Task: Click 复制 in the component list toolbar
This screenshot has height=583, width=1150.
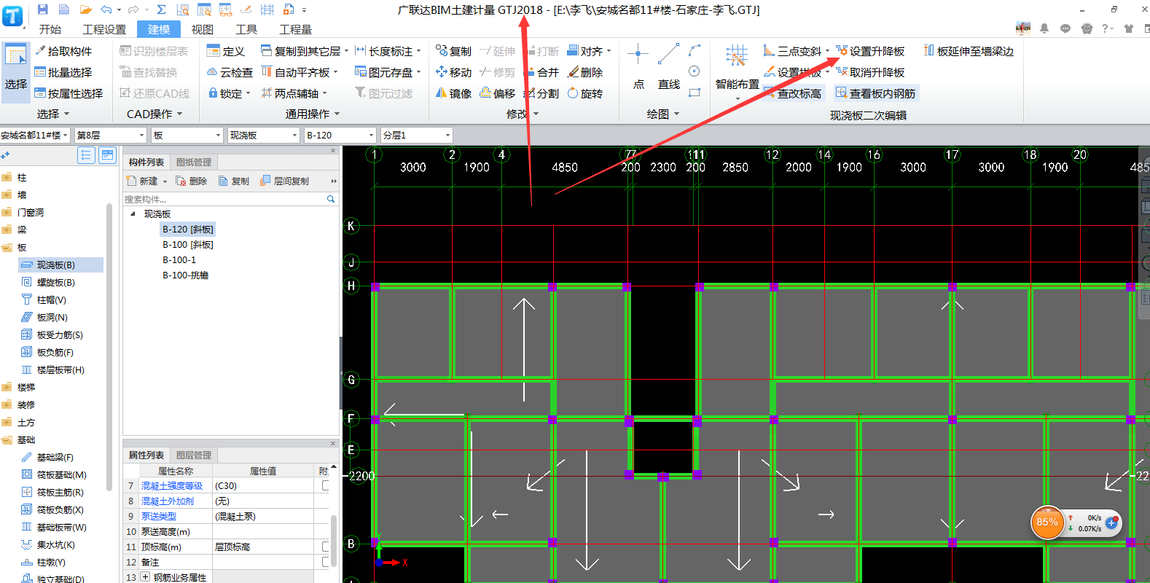Action: coord(234,181)
